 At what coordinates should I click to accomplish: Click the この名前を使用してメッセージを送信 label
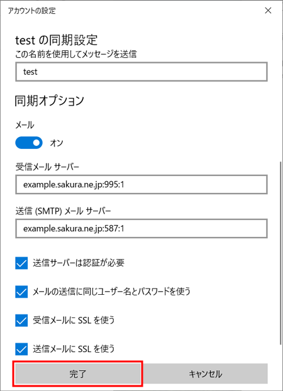coord(76,54)
